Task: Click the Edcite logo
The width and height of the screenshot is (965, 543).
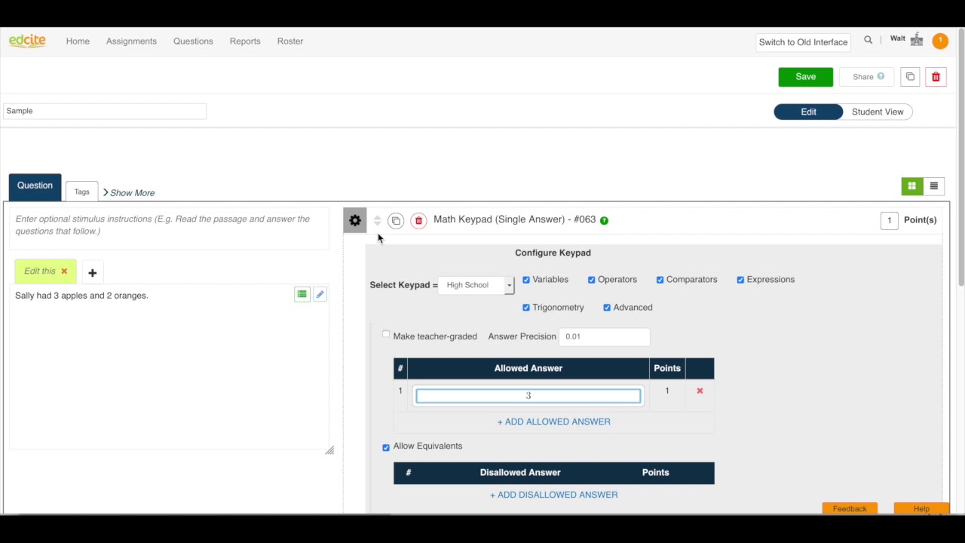Action: (27, 41)
